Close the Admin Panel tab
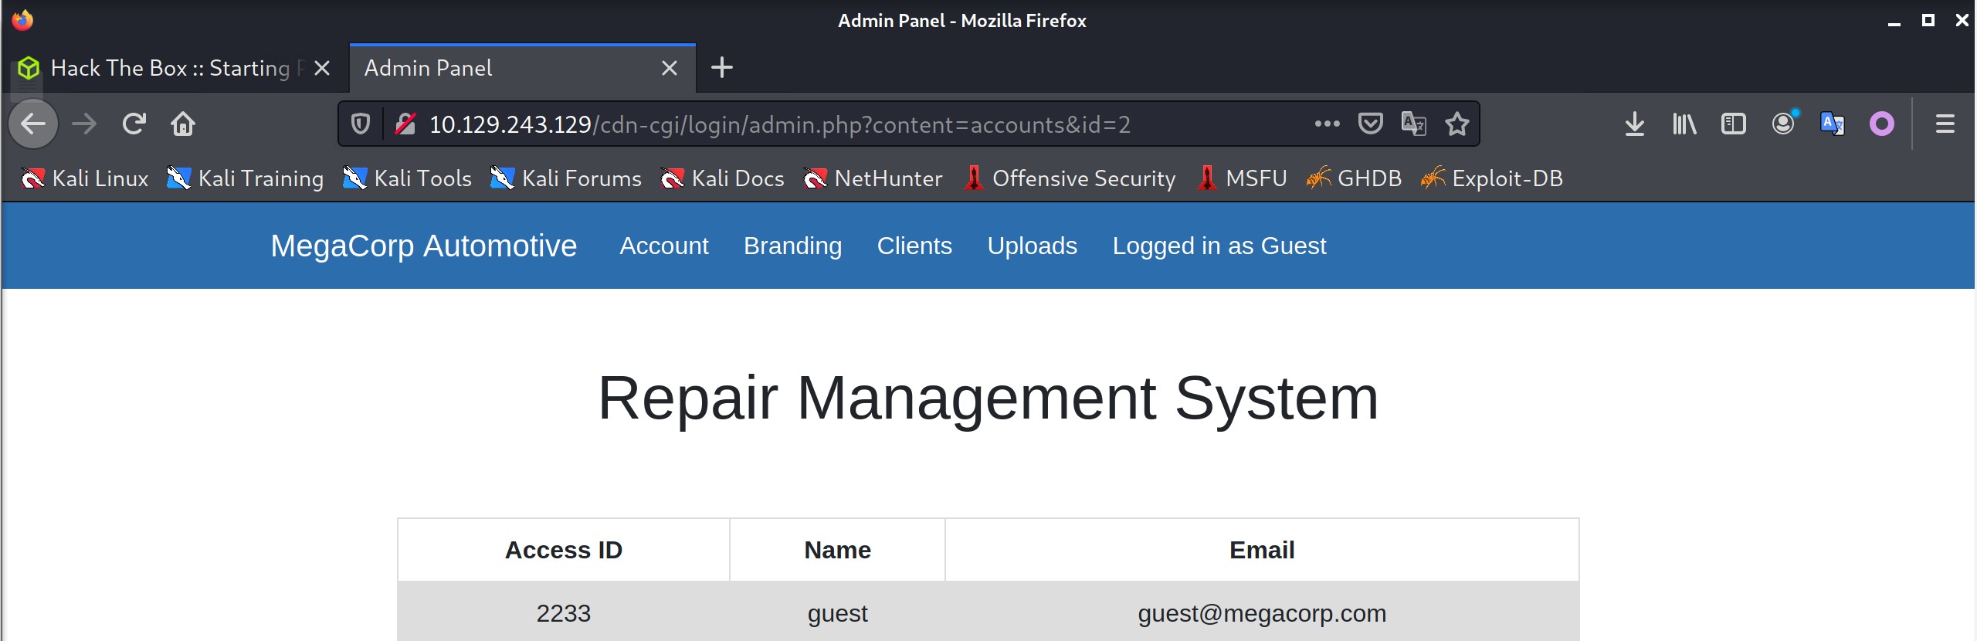Viewport: 1977px width, 641px height. coord(670,68)
